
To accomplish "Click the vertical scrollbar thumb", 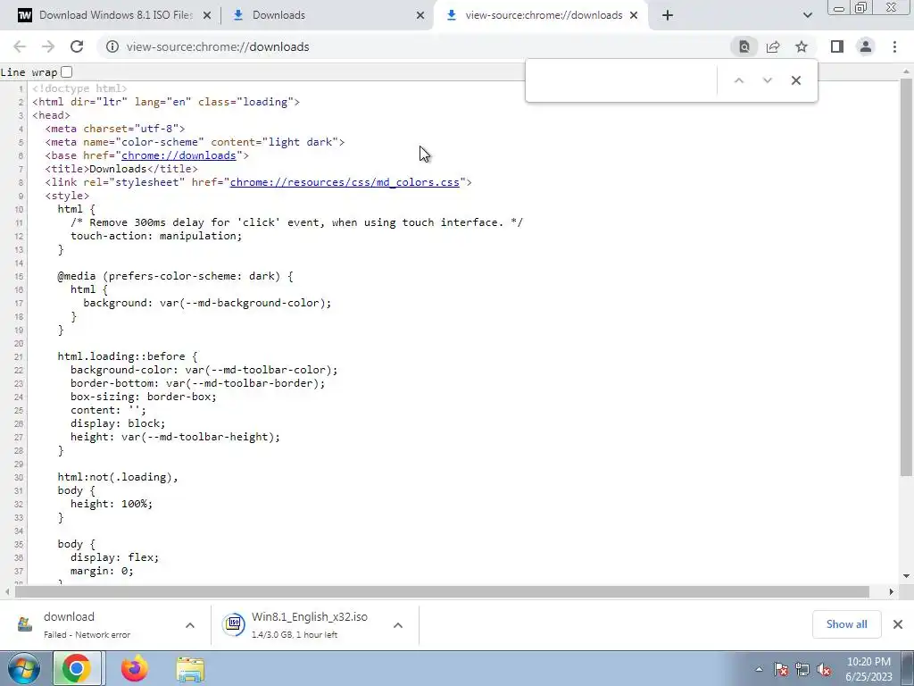I will pos(906,277).
